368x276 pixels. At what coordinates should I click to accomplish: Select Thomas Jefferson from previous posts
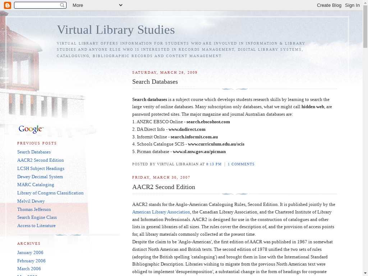(34, 210)
